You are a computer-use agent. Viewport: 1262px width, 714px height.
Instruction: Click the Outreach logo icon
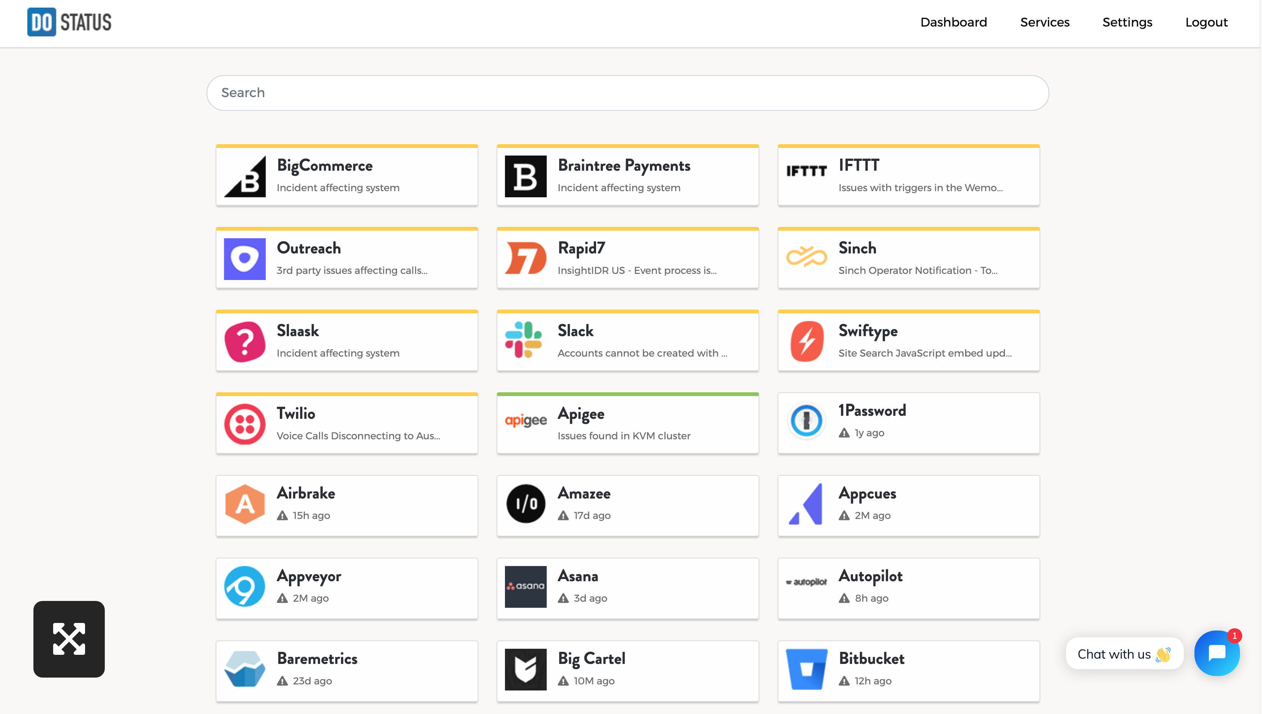pyautogui.click(x=245, y=258)
